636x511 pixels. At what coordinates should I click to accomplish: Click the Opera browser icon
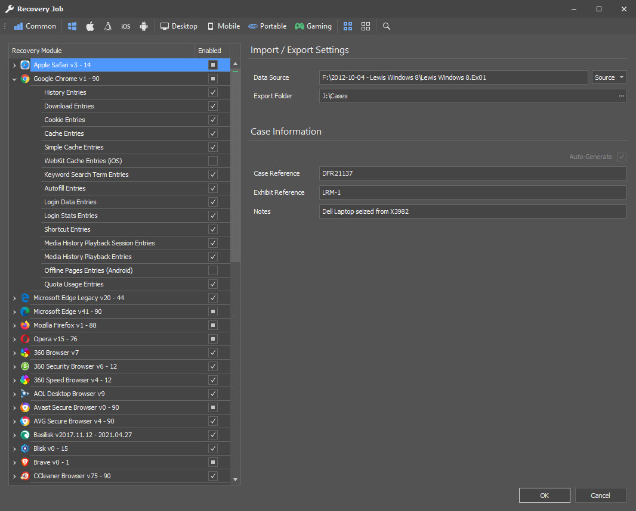tap(25, 339)
